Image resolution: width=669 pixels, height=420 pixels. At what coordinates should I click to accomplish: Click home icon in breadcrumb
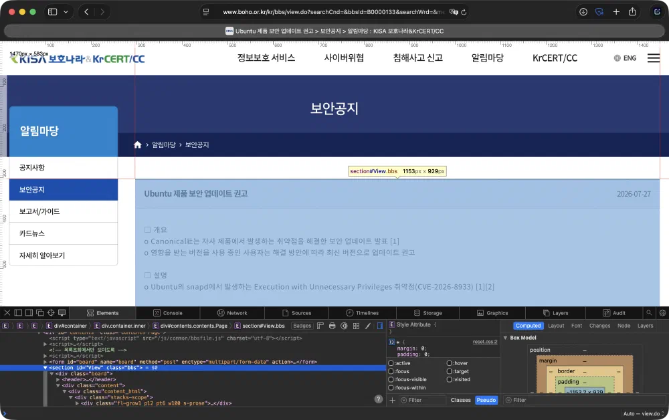click(137, 144)
